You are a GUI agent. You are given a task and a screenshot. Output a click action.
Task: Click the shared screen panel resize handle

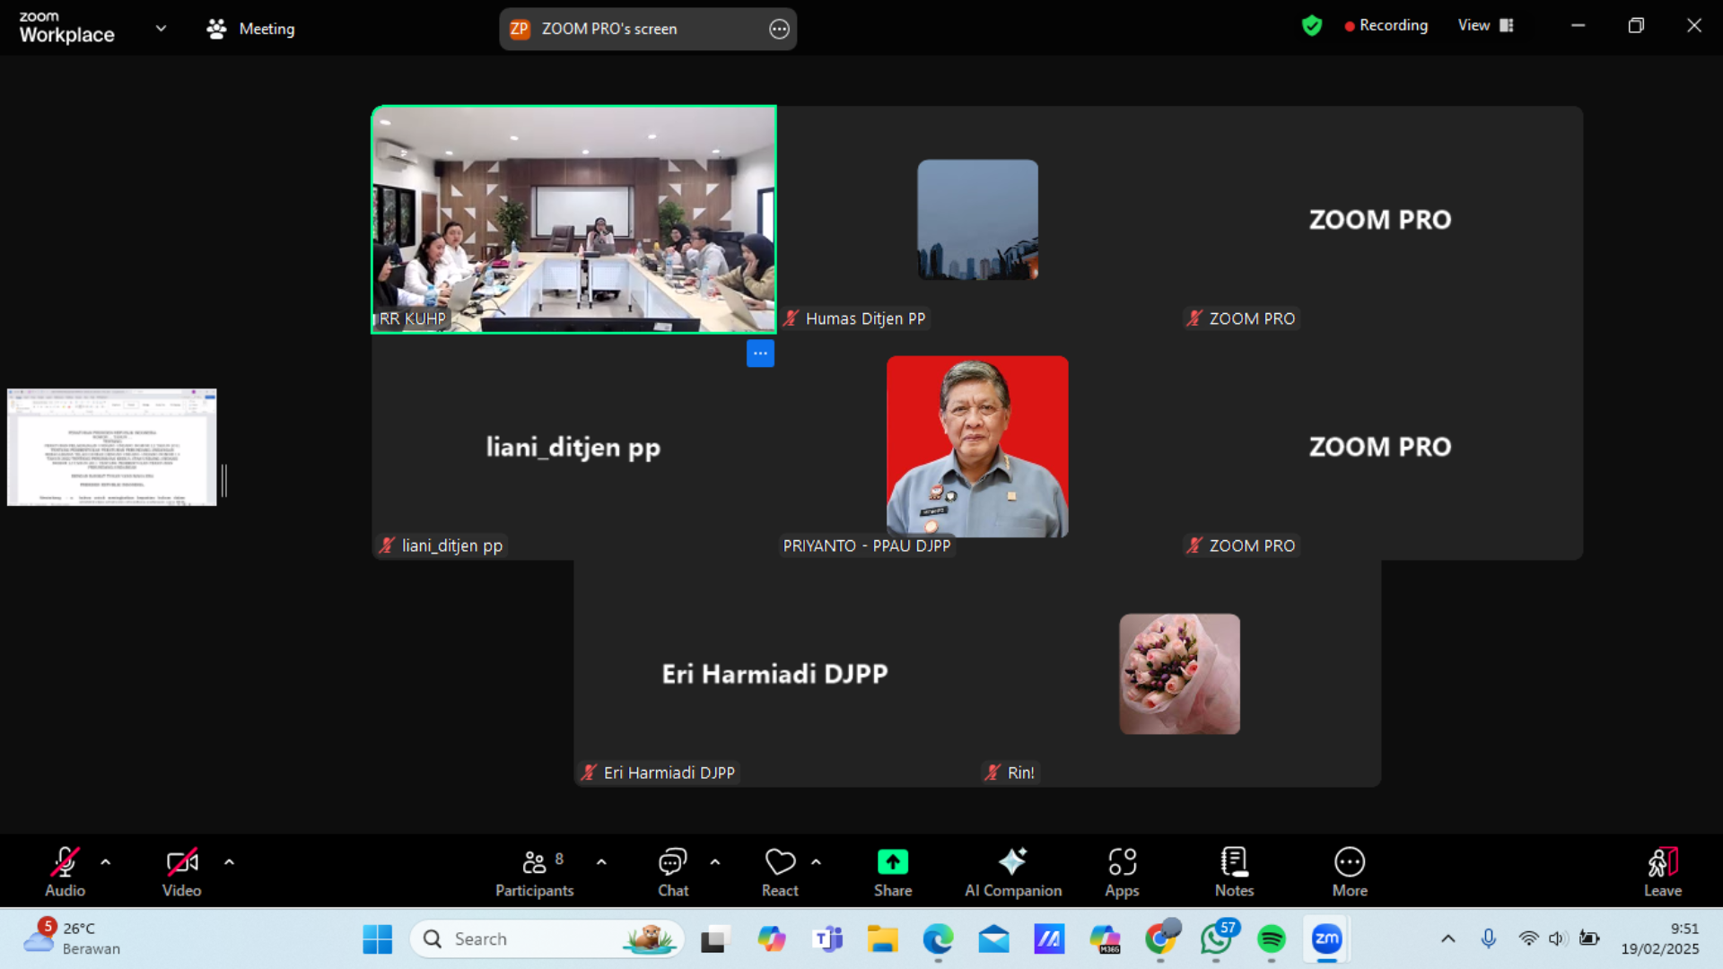(224, 481)
